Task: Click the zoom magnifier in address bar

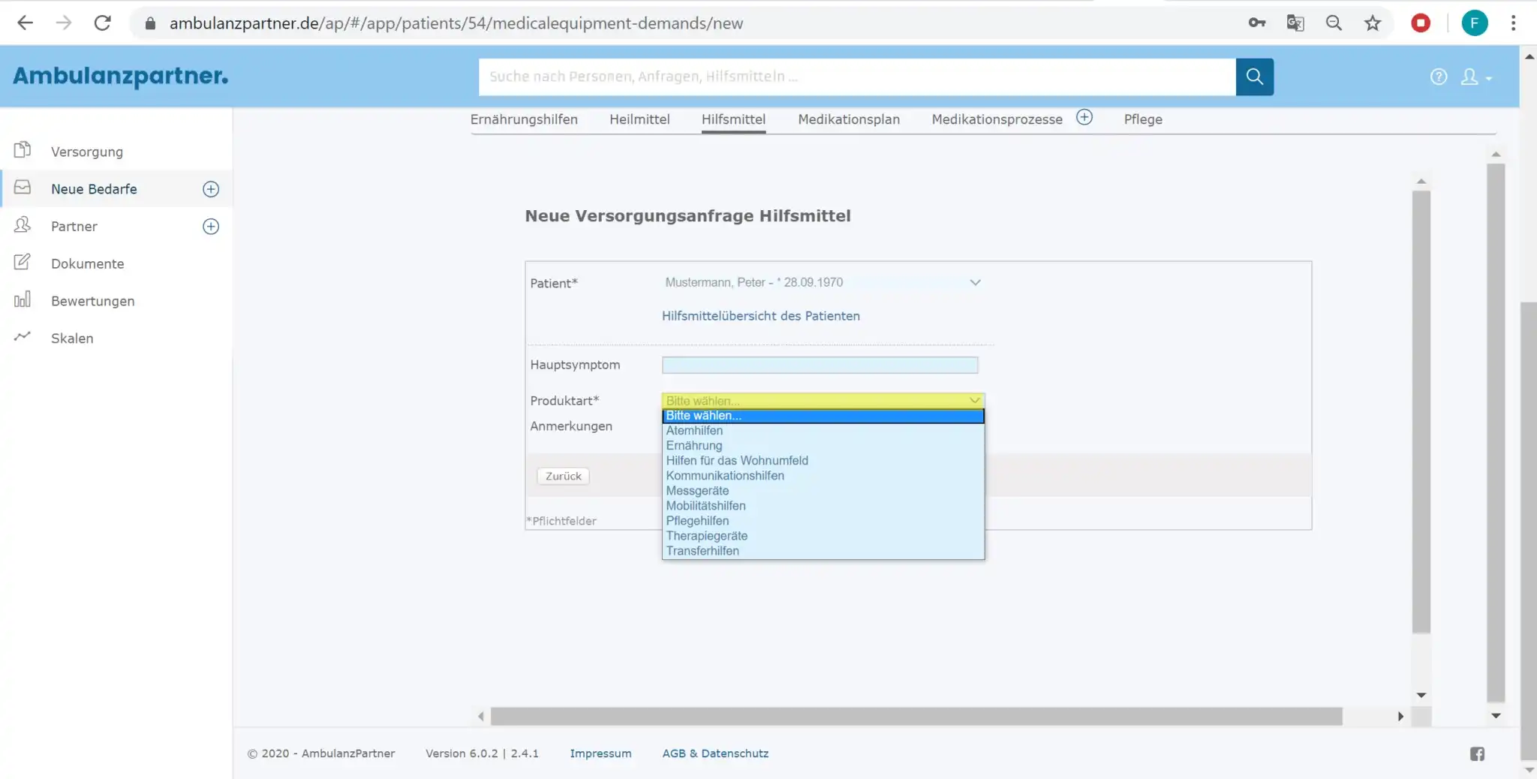Action: click(x=1334, y=23)
